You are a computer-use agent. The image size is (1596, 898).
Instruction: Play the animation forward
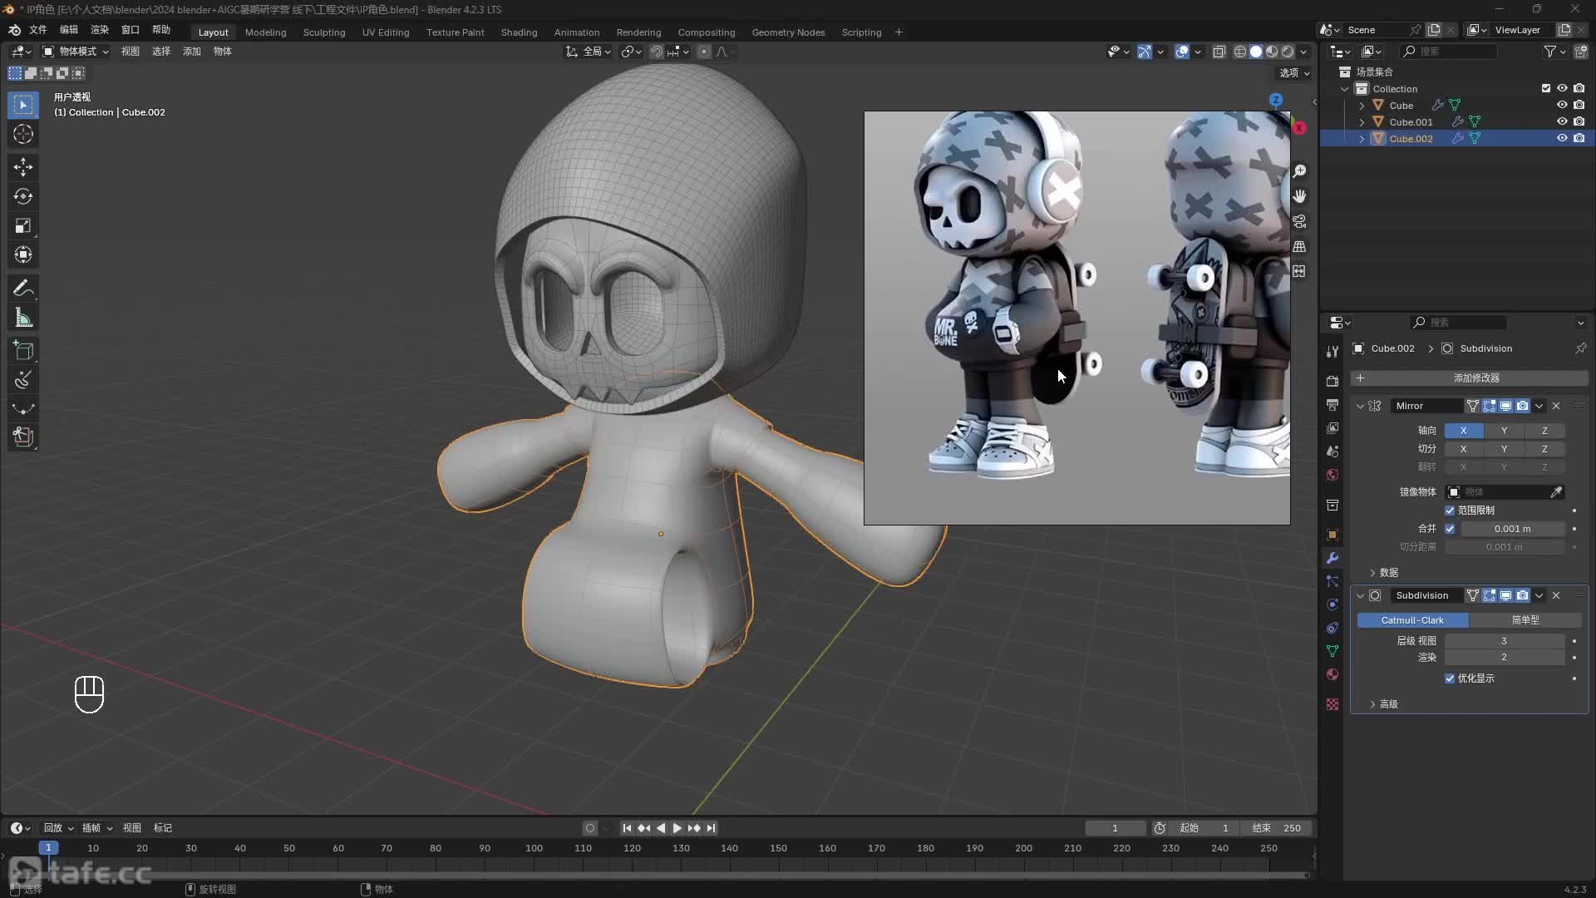point(677,828)
